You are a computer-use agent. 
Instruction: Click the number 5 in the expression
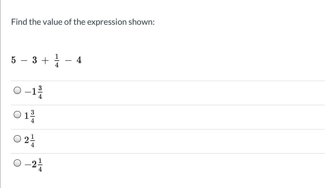pos(13,60)
